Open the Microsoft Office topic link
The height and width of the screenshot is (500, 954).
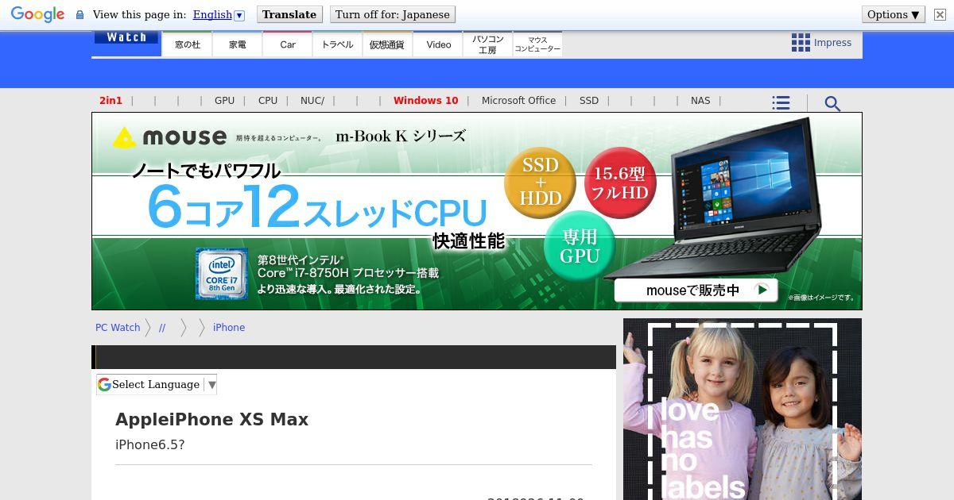pos(518,101)
